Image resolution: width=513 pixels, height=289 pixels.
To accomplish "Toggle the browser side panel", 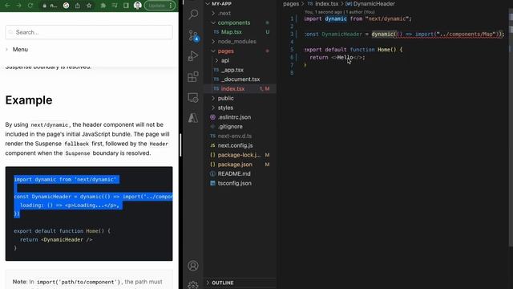I will [126, 6].
